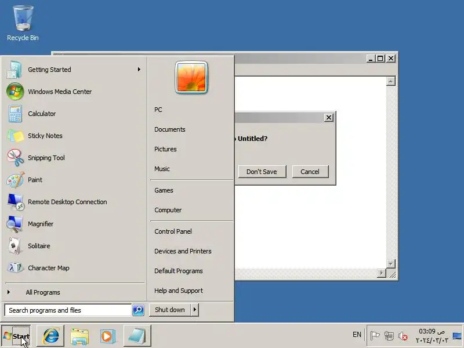464x348 pixels.
Task: Click Cancel in the save dialog
Action: tap(310, 172)
